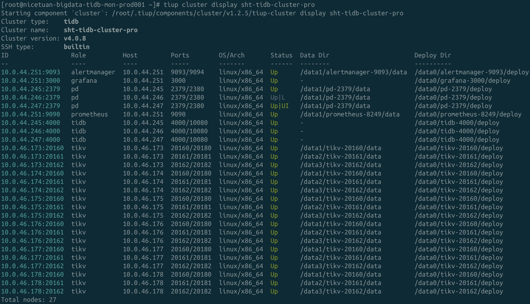Click the Cluster type tidb value
Image resolution: width=530 pixels, height=304 pixels.
(71, 22)
